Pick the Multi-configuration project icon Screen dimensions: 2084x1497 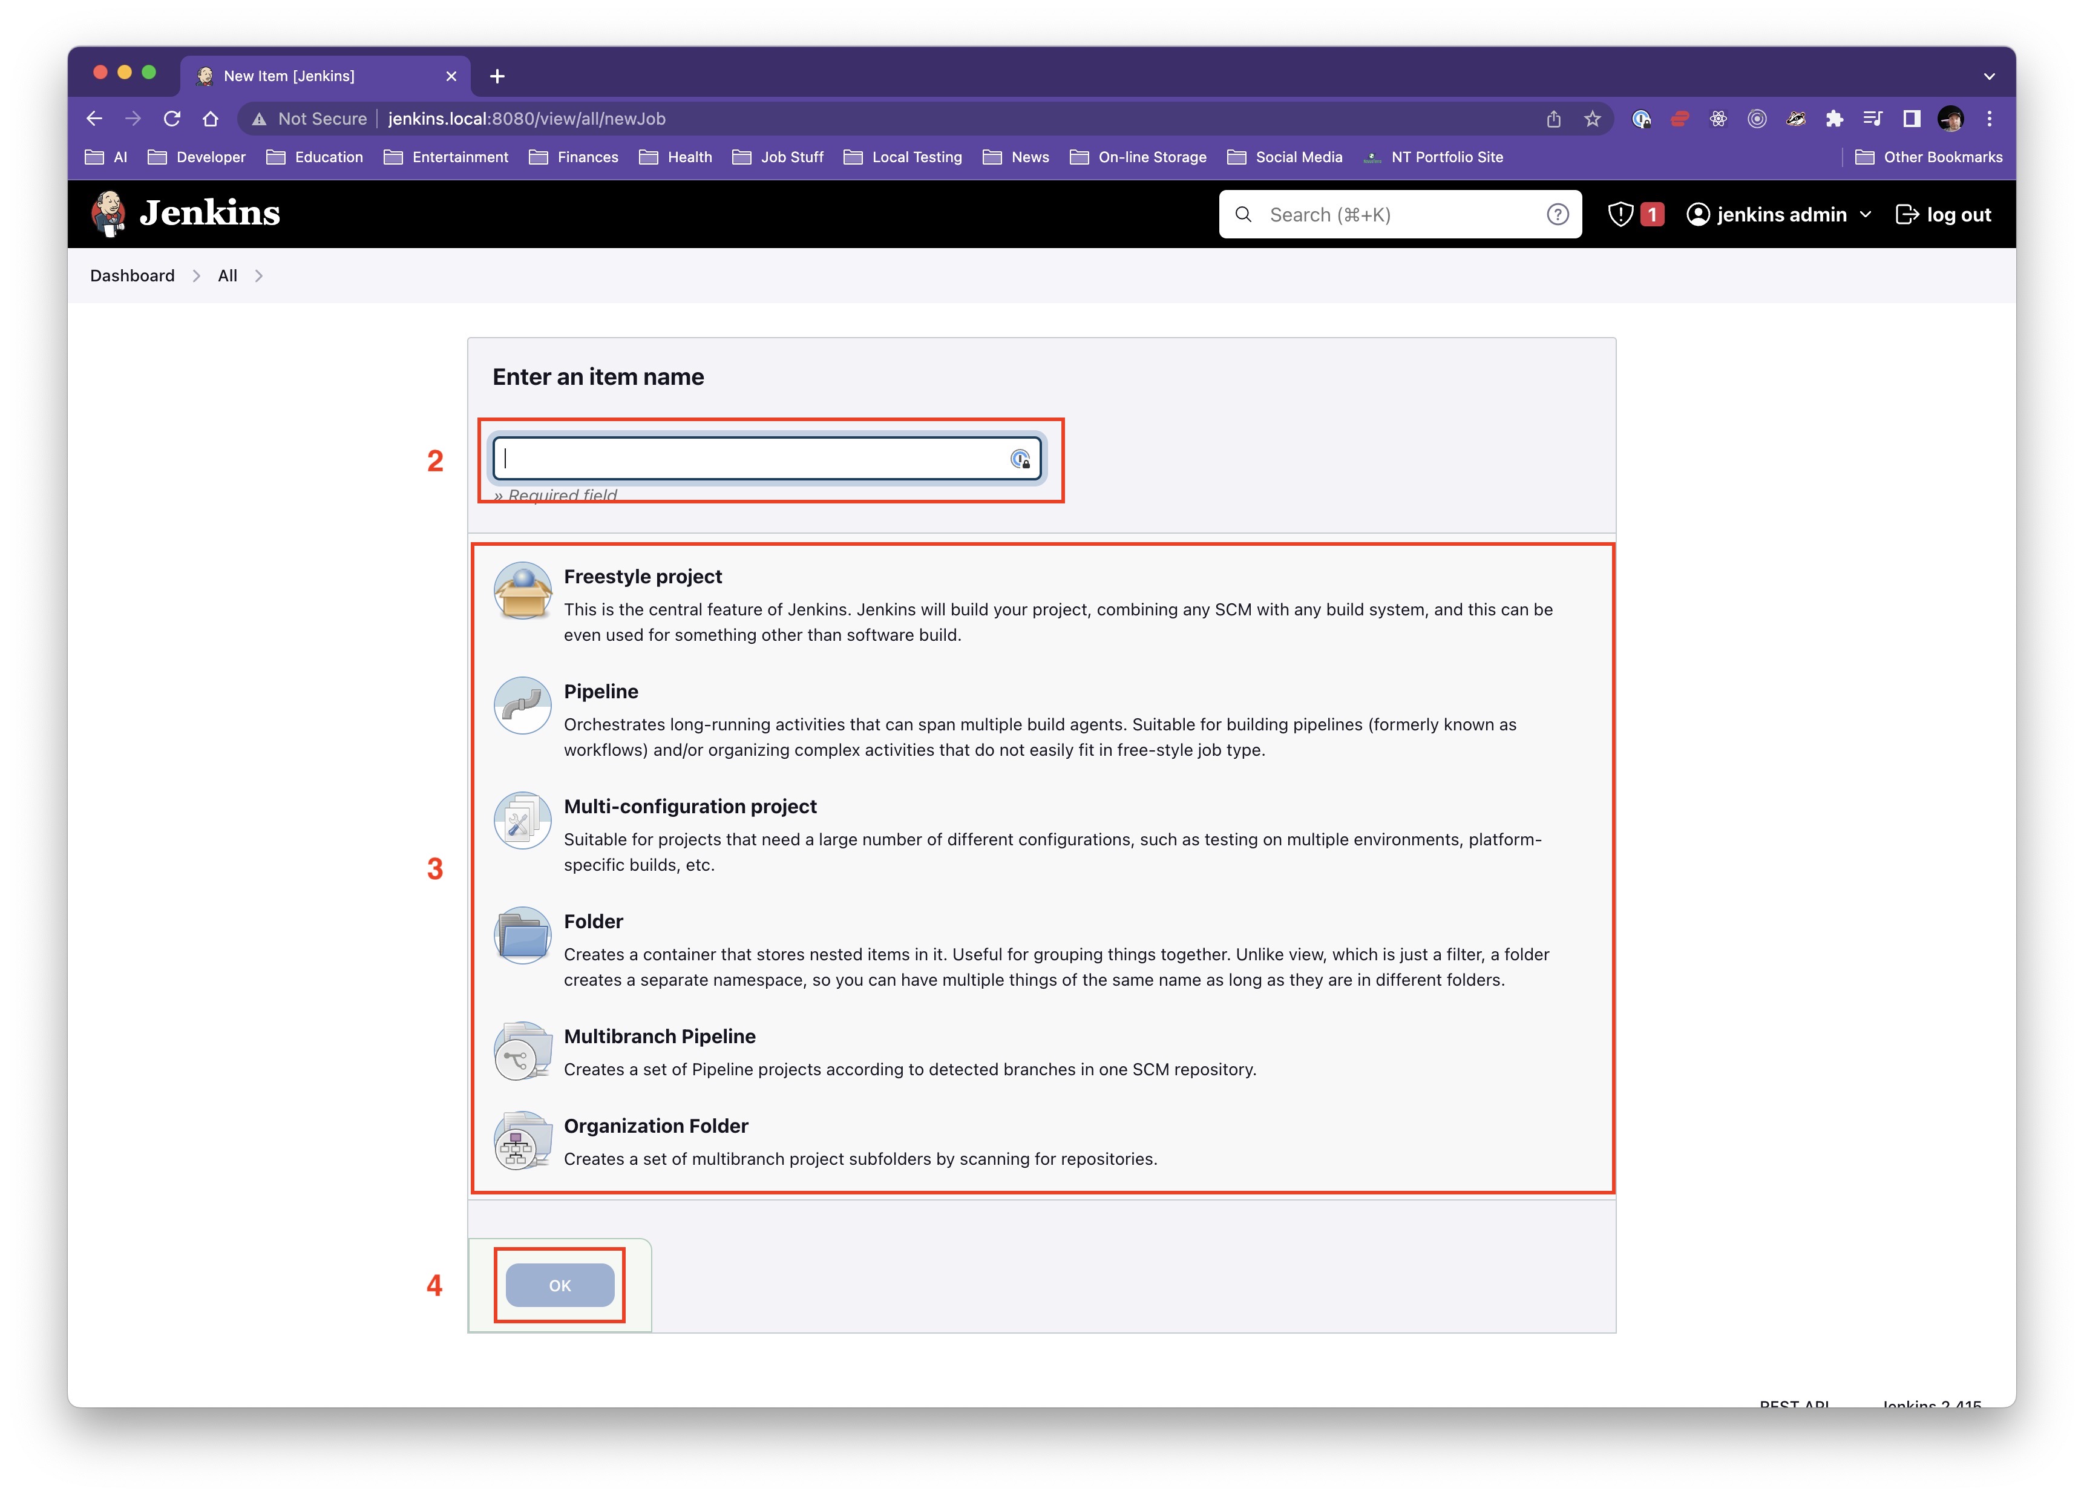522,821
